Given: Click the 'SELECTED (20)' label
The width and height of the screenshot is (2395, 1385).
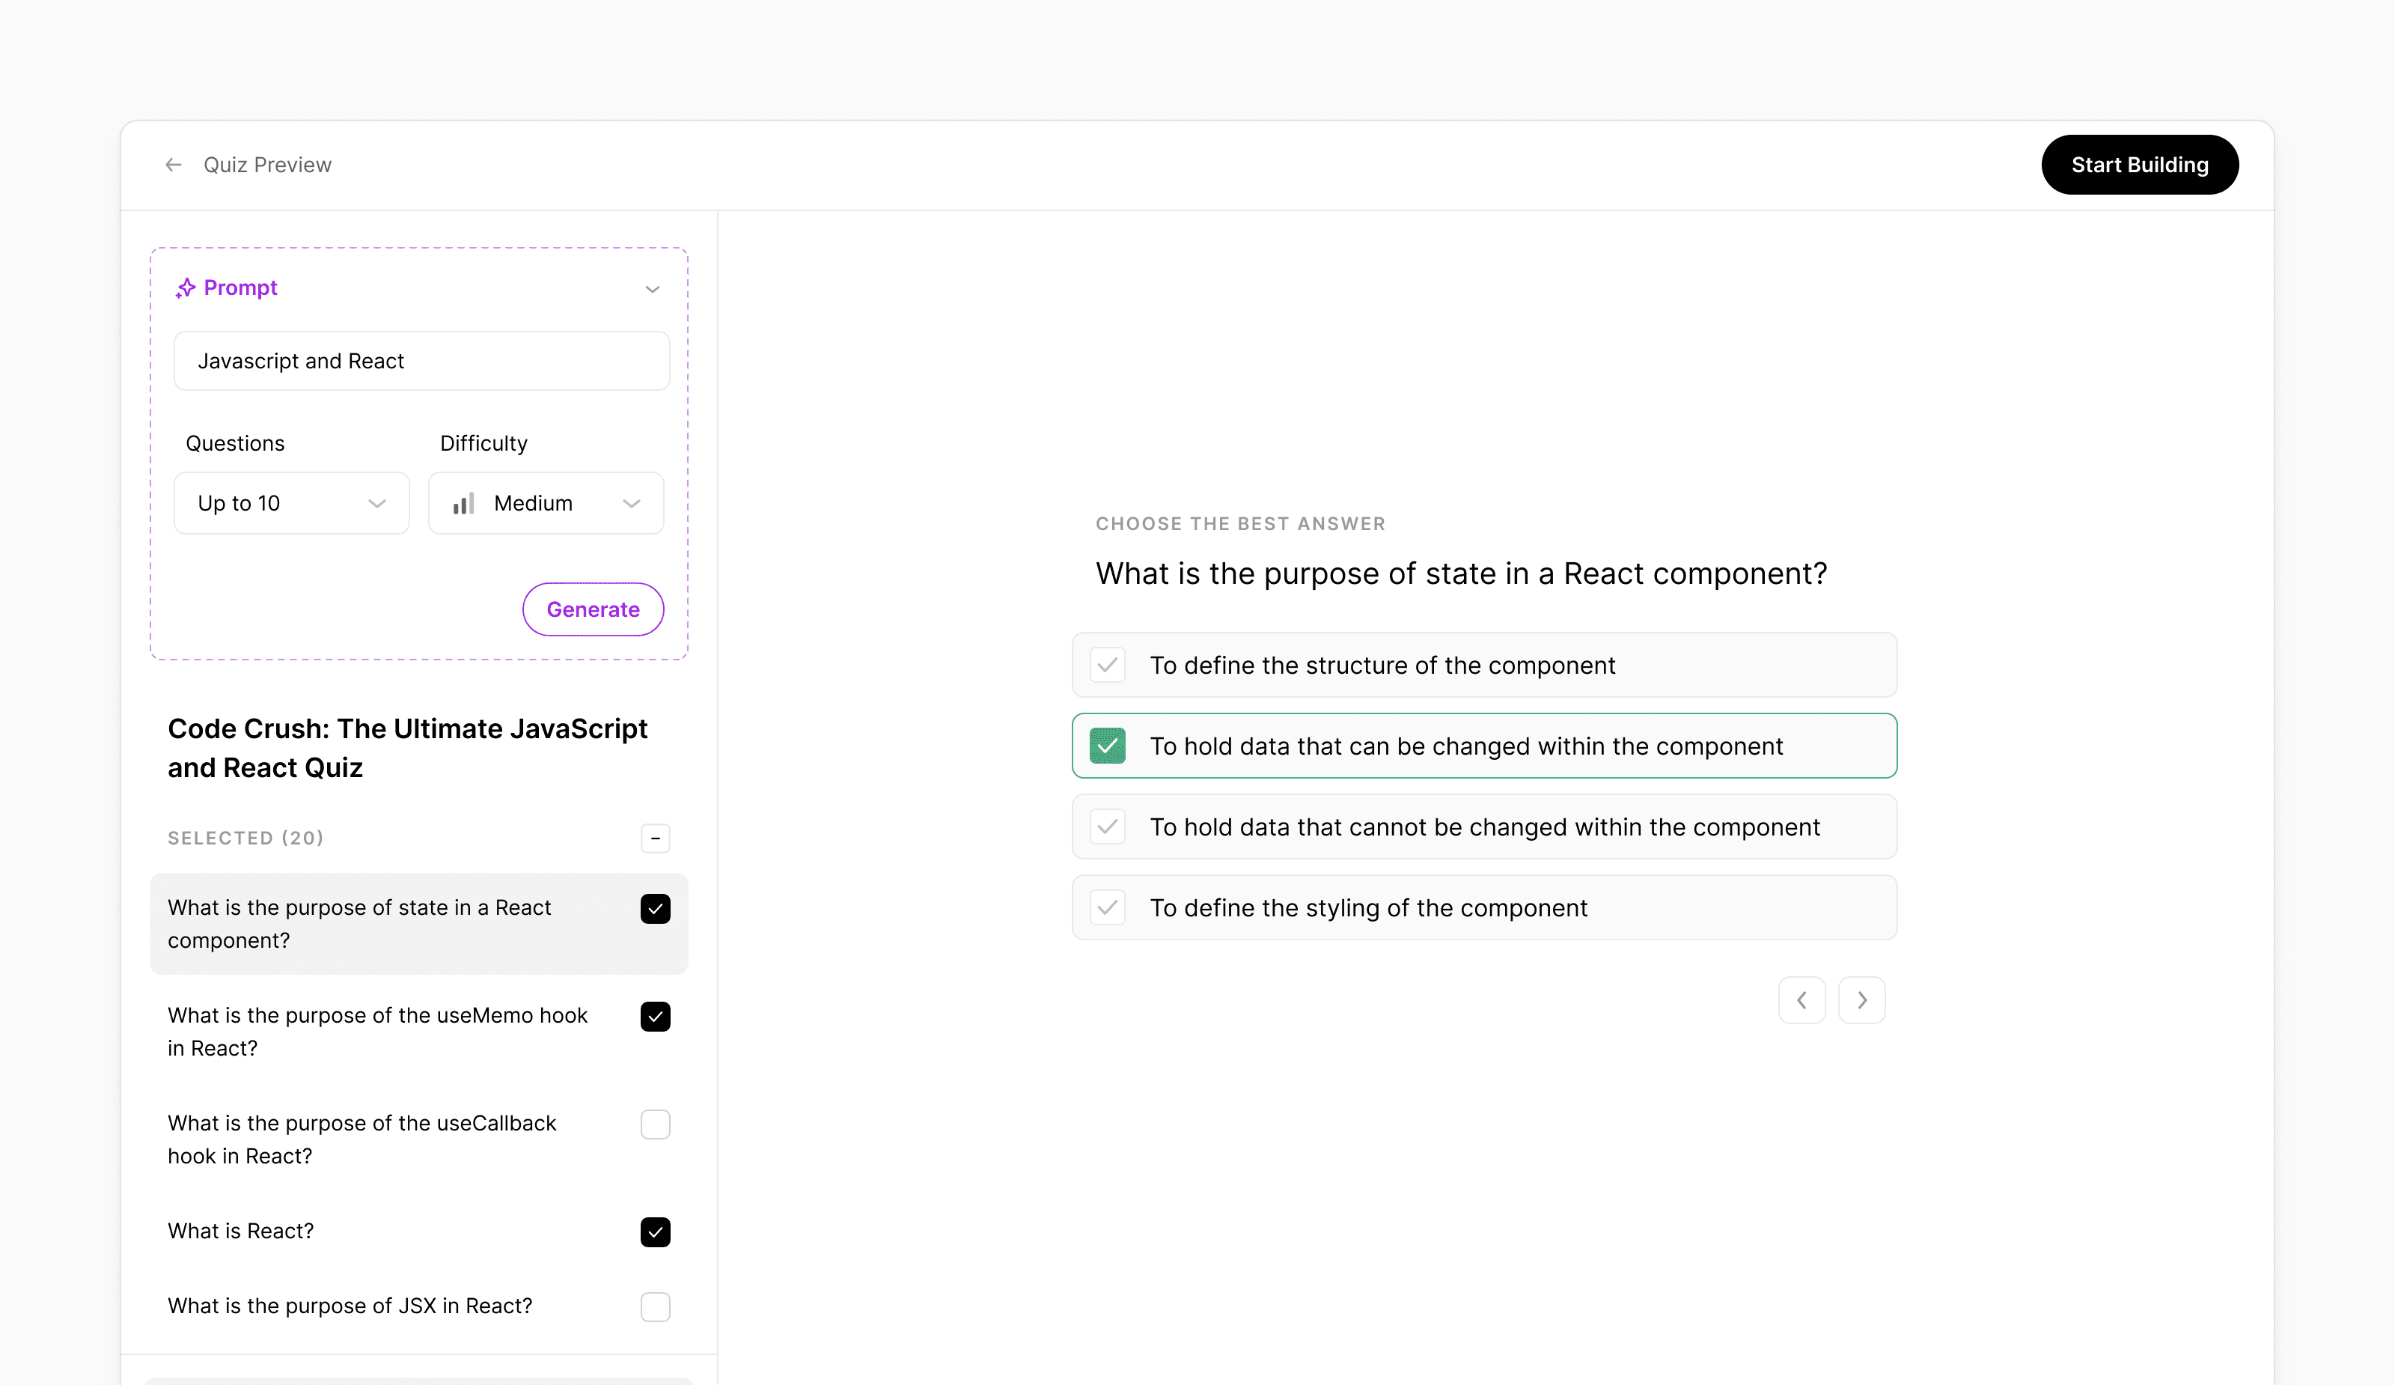Looking at the screenshot, I should pyautogui.click(x=245, y=838).
